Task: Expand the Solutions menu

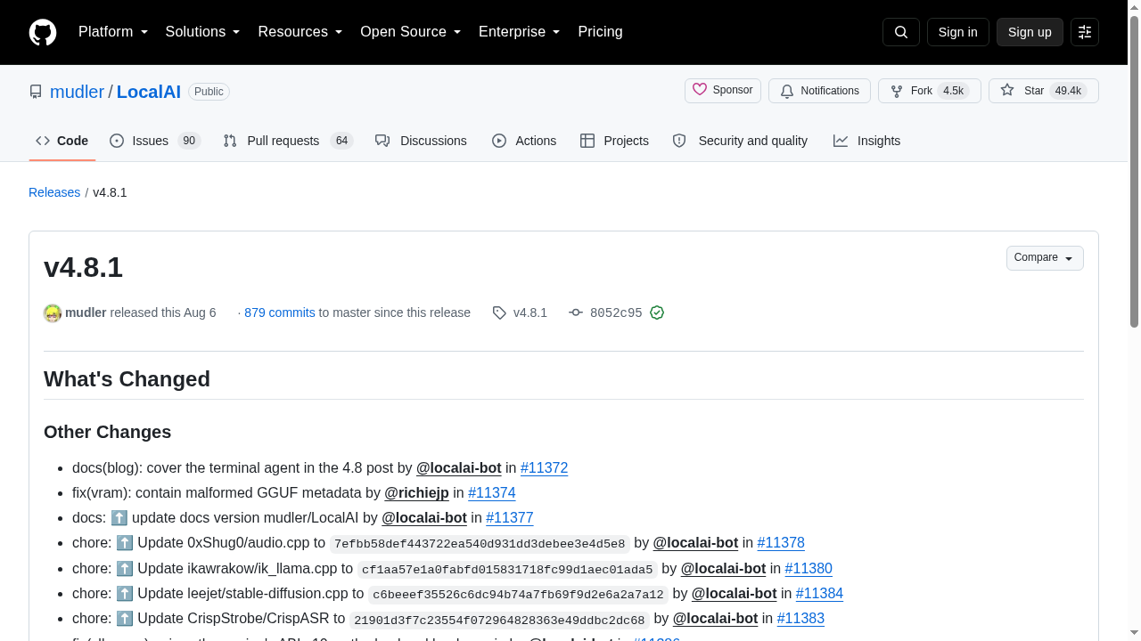Action: point(203,32)
